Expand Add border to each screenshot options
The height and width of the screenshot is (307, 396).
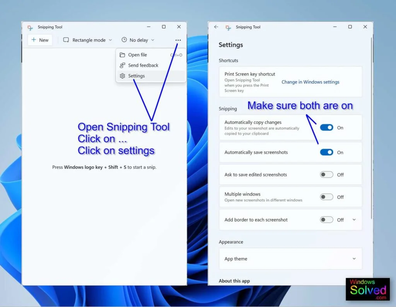pos(354,220)
